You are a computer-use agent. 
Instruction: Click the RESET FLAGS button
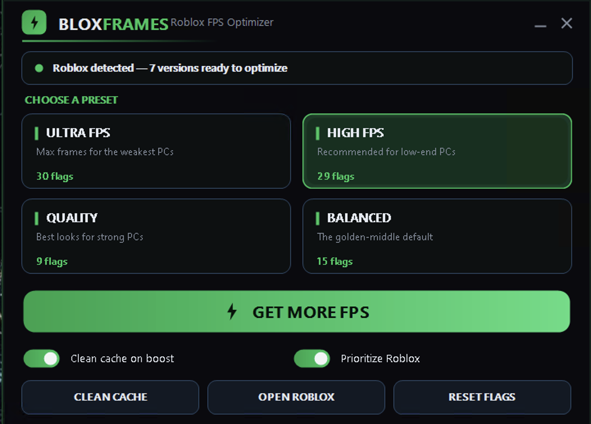pyautogui.click(x=482, y=397)
